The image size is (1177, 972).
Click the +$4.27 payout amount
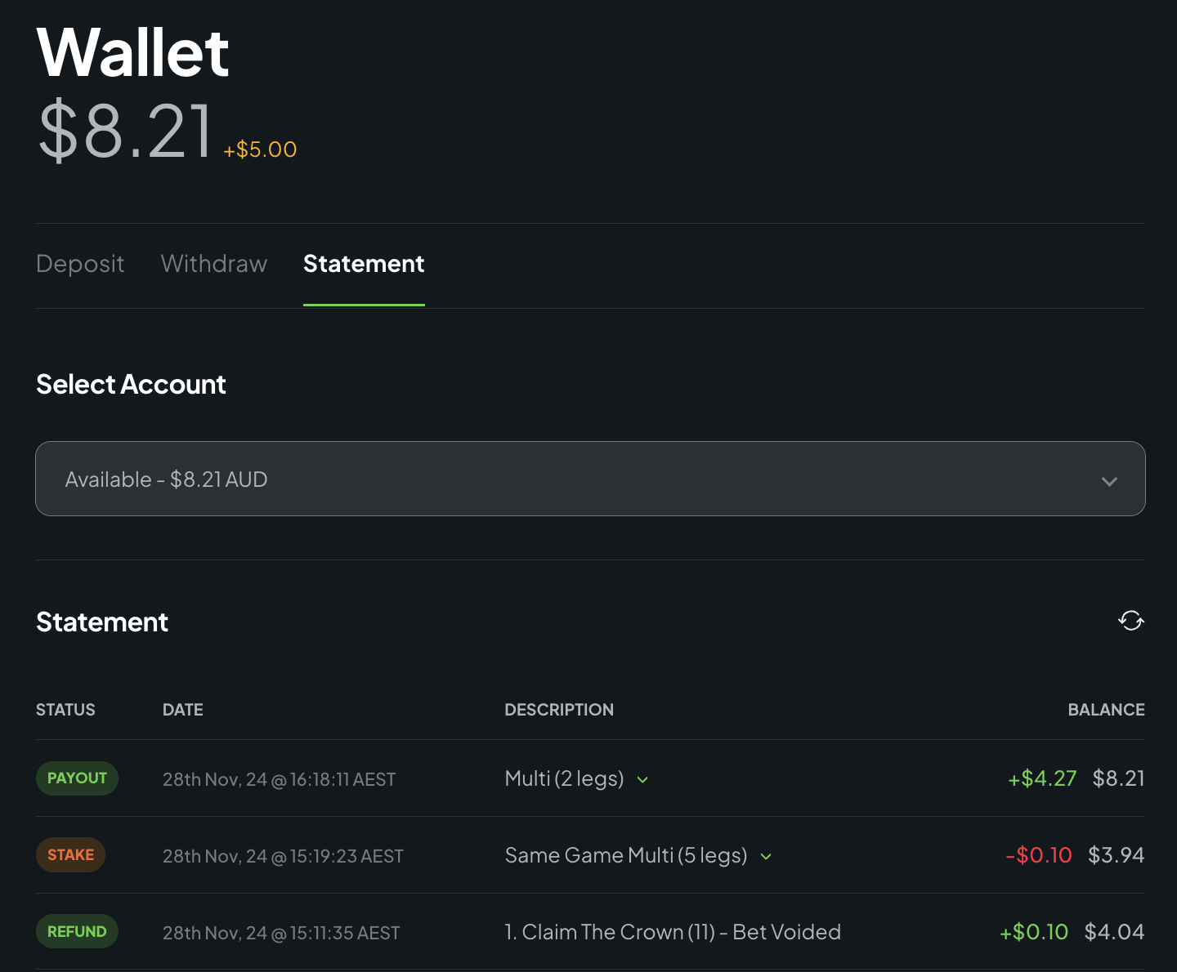click(x=1042, y=778)
